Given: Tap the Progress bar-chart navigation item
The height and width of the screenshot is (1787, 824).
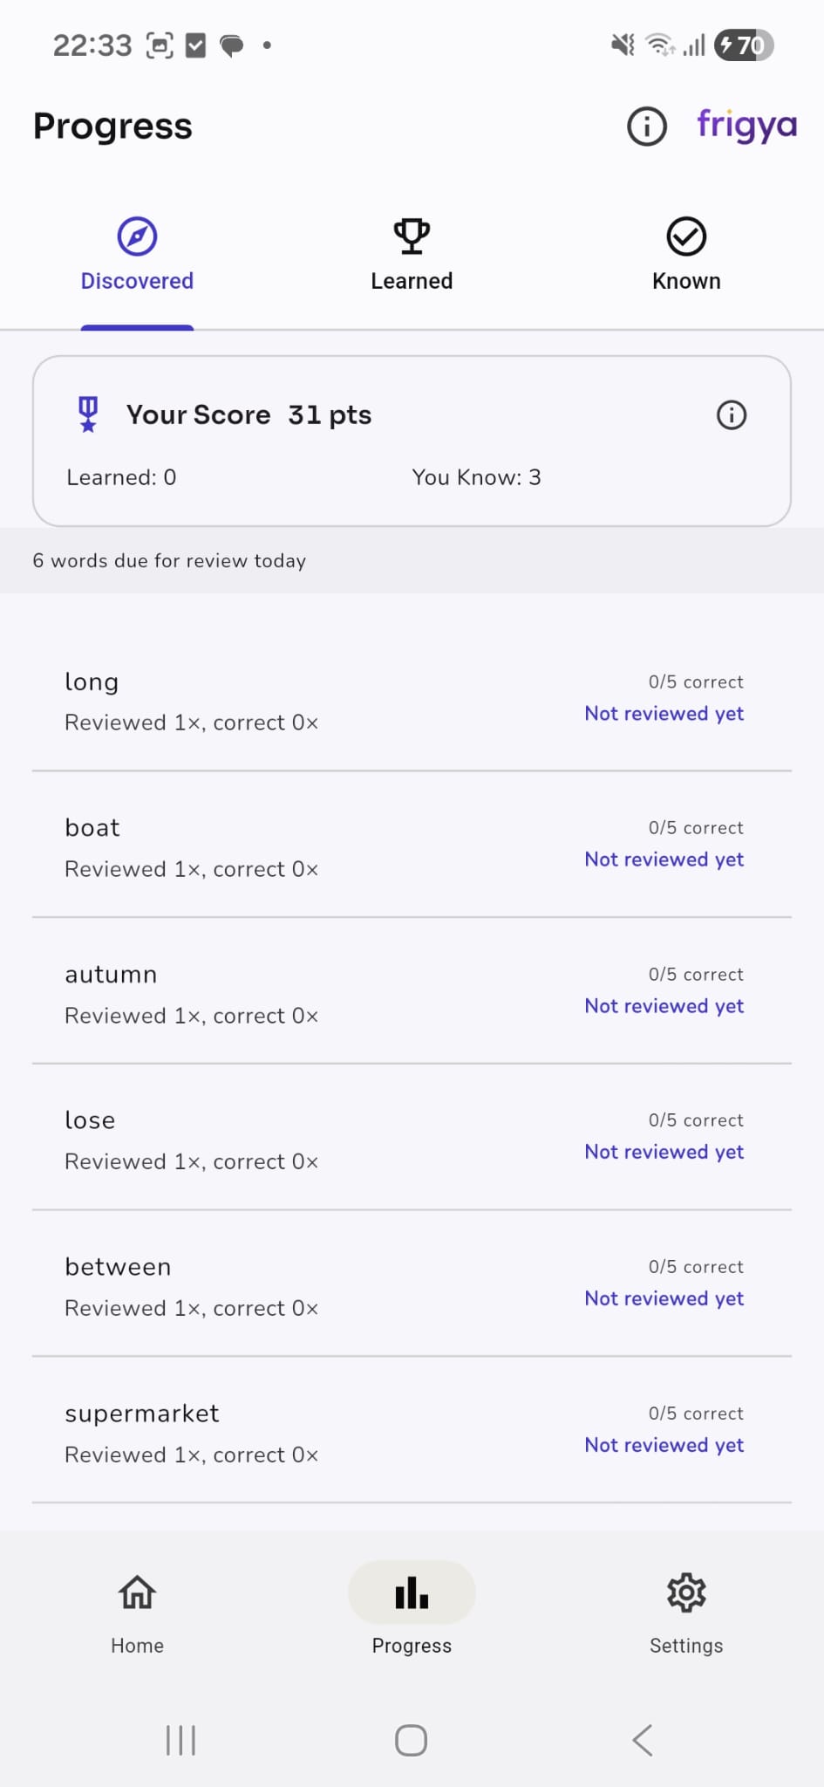Looking at the screenshot, I should 412,1614.
